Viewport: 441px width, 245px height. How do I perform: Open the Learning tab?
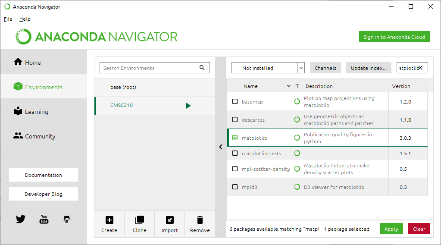[x=44, y=111]
